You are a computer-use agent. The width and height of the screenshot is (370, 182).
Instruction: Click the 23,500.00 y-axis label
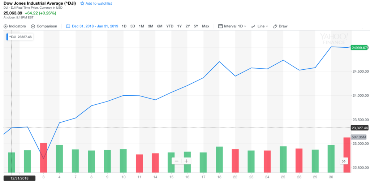pos(360,120)
